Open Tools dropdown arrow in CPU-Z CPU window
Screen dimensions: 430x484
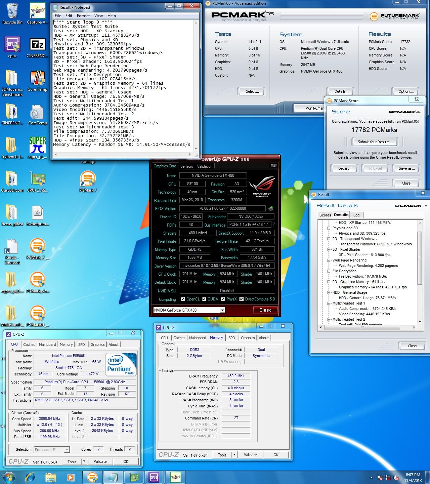(x=84, y=461)
